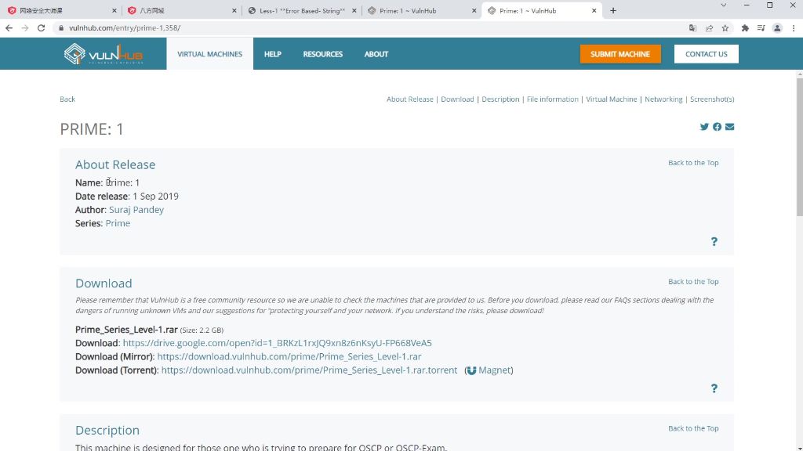This screenshot has width=803, height=451.
Task: Close the 八方网域 tab
Action: pyautogui.click(x=234, y=10)
